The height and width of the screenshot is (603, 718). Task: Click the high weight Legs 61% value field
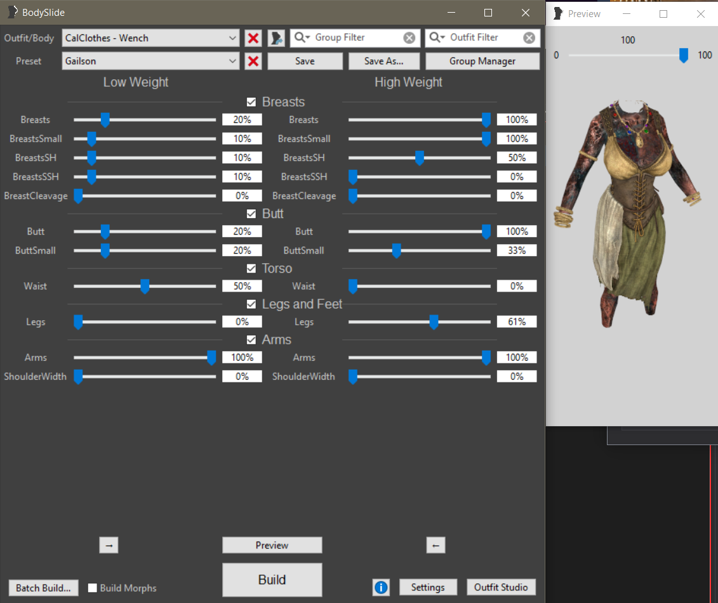click(x=517, y=322)
